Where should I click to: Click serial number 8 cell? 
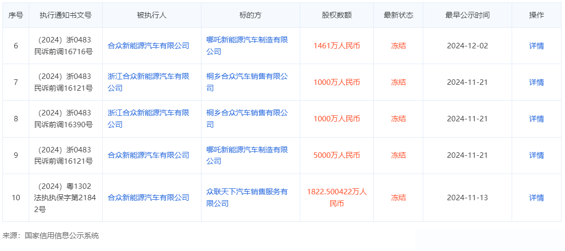coord(16,119)
